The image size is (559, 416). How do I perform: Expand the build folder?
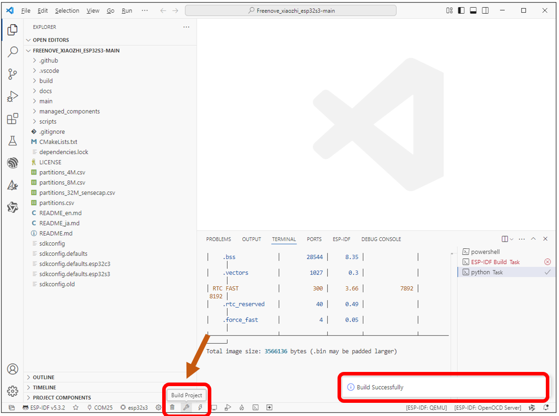click(x=110, y=81)
